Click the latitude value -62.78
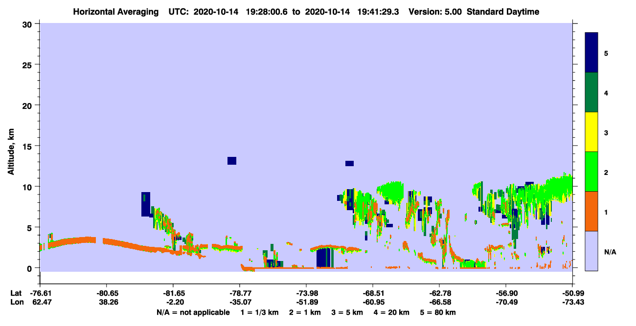Screen dimensions: 636x326 (439, 293)
